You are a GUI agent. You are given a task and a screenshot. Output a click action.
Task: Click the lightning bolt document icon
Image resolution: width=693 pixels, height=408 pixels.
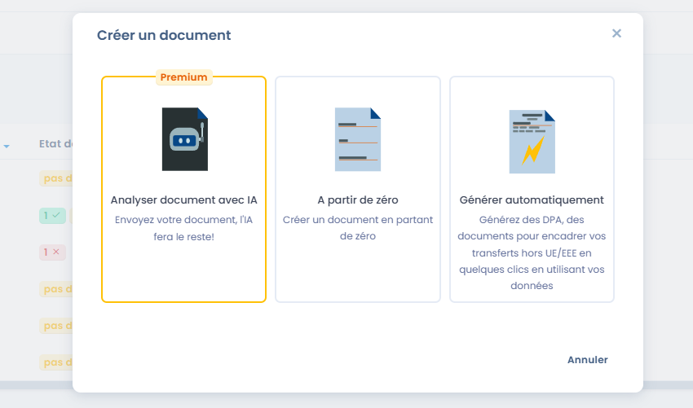pyautogui.click(x=532, y=140)
